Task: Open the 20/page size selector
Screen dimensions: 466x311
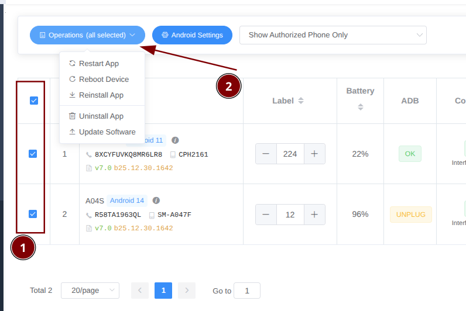Action: [90, 291]
